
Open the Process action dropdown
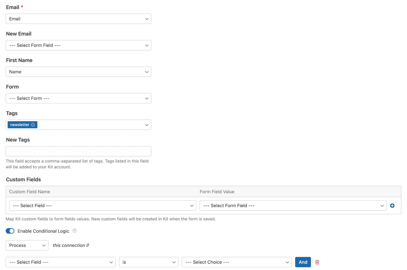point(27,245)
